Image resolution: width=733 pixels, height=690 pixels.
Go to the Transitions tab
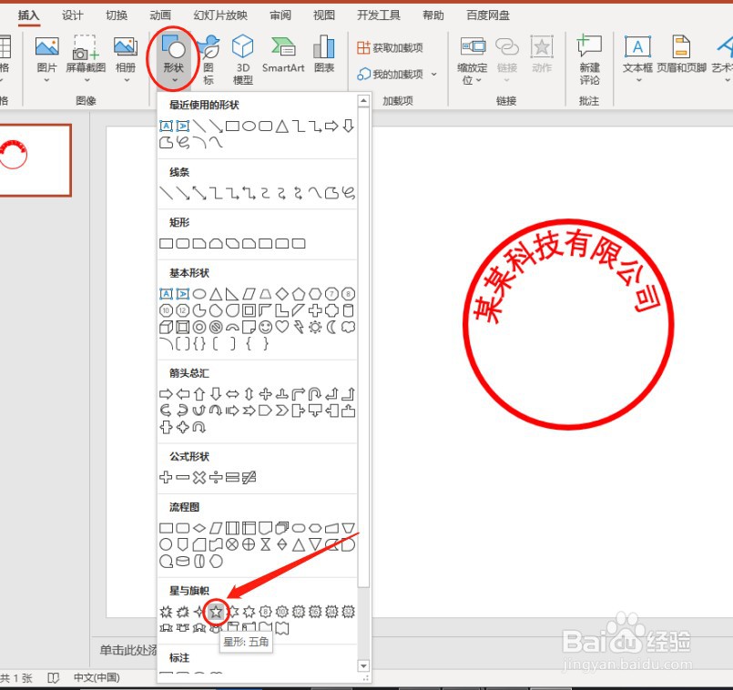coord(117,15)
